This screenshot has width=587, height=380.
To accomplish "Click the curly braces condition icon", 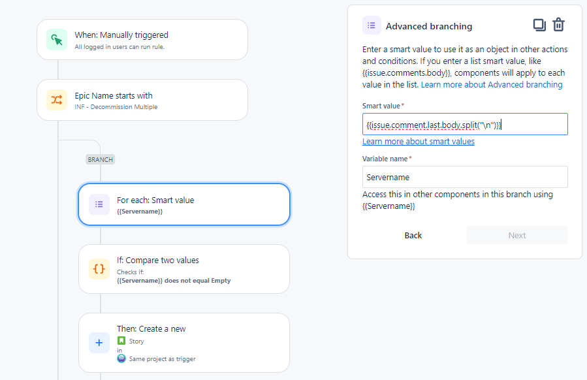I will 99,268.
